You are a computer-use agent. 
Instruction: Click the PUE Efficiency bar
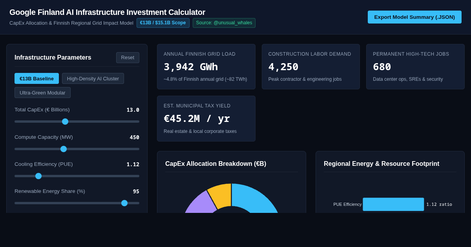click(x=393, y=204)
